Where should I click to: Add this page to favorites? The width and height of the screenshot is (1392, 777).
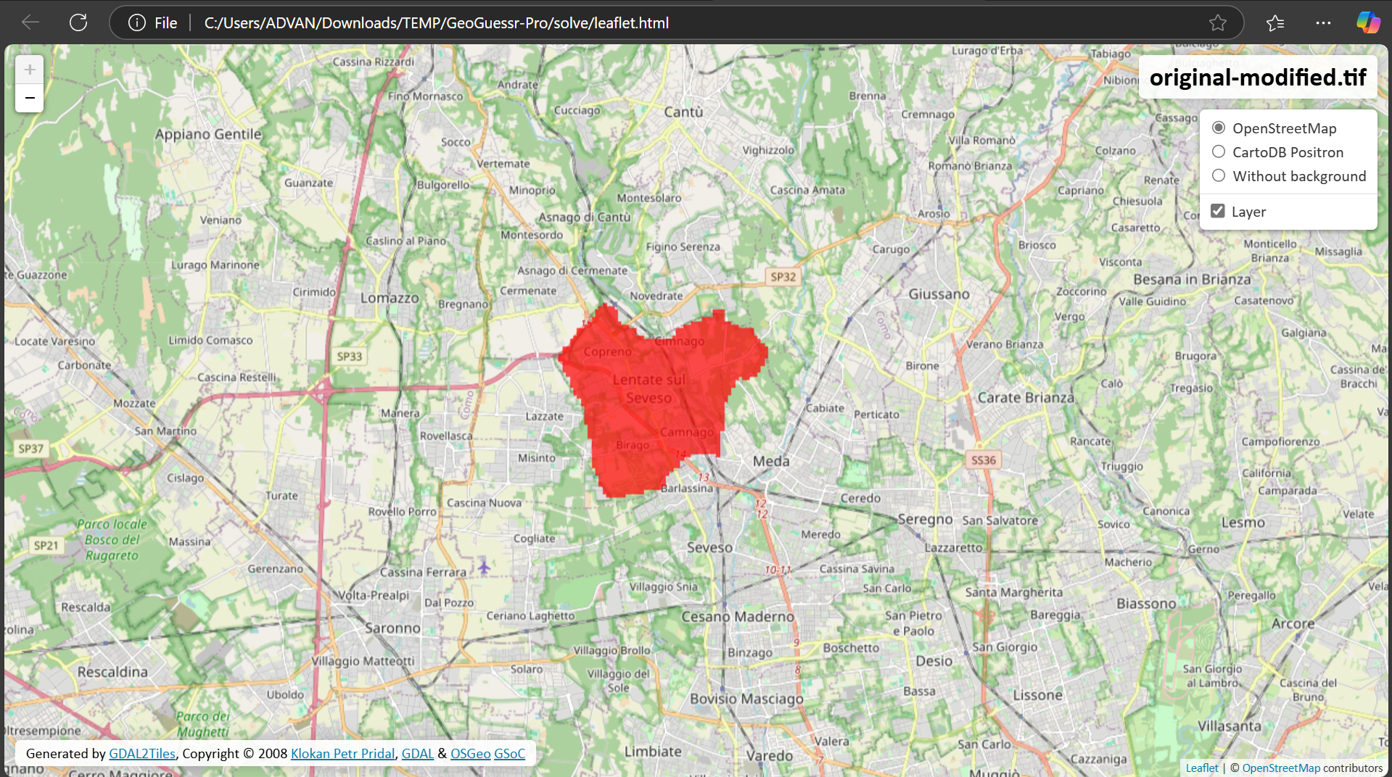[x=1217, y=22]
